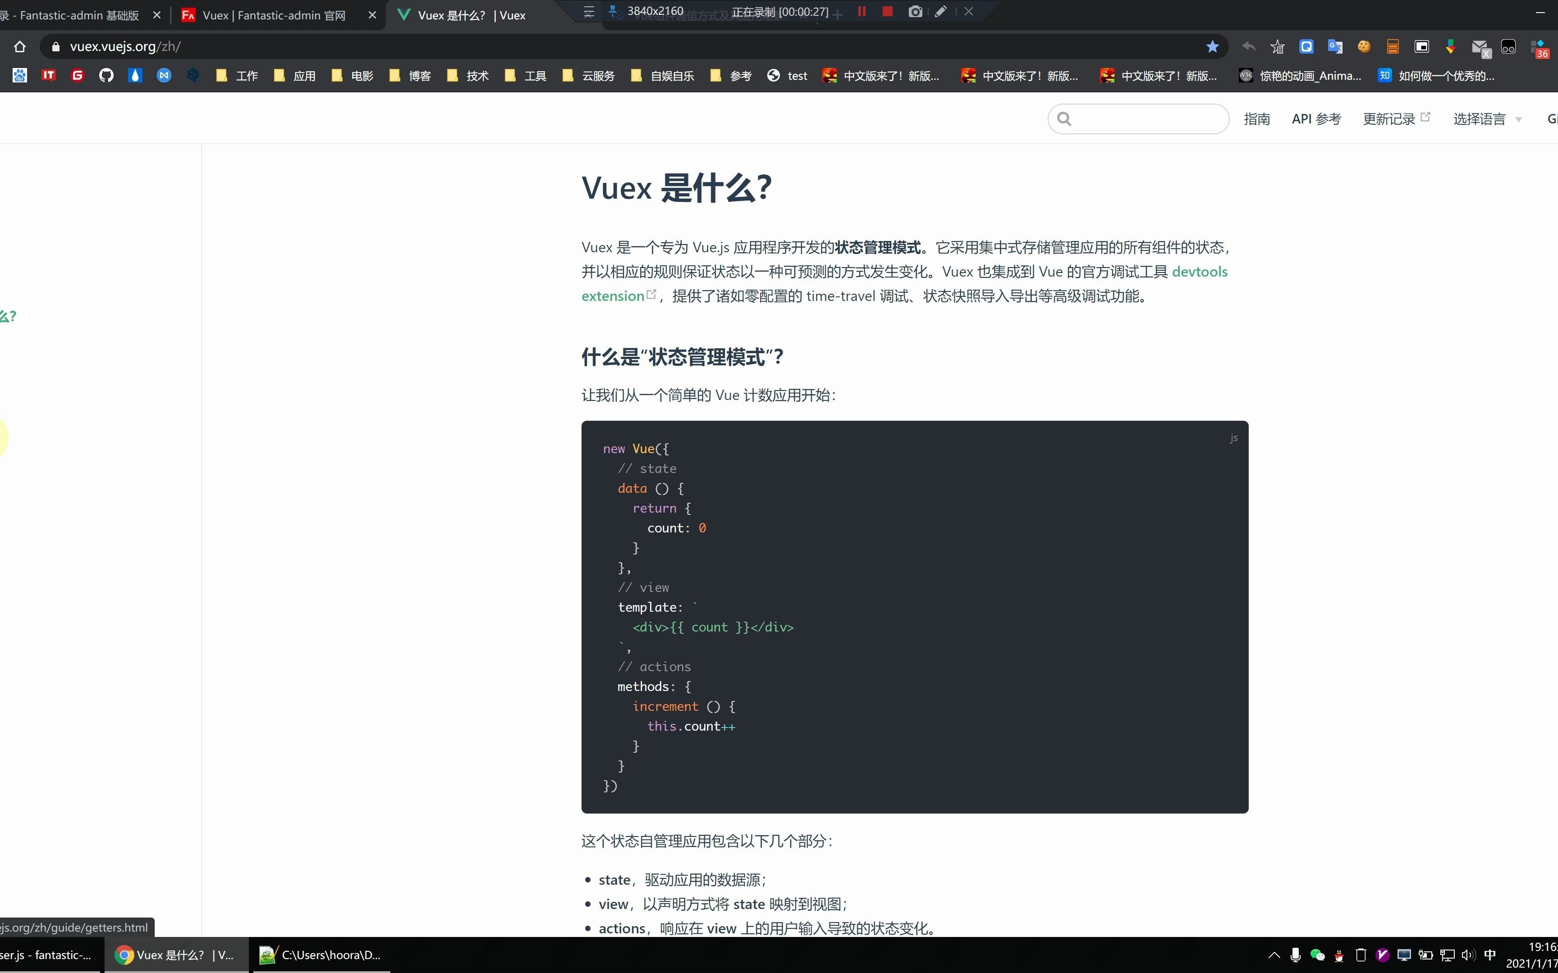Open the 技术 bookmark folder
This screenshot has height=973, width=1558.
467,75
